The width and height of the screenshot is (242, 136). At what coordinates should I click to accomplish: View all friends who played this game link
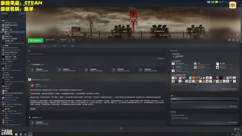229,89
